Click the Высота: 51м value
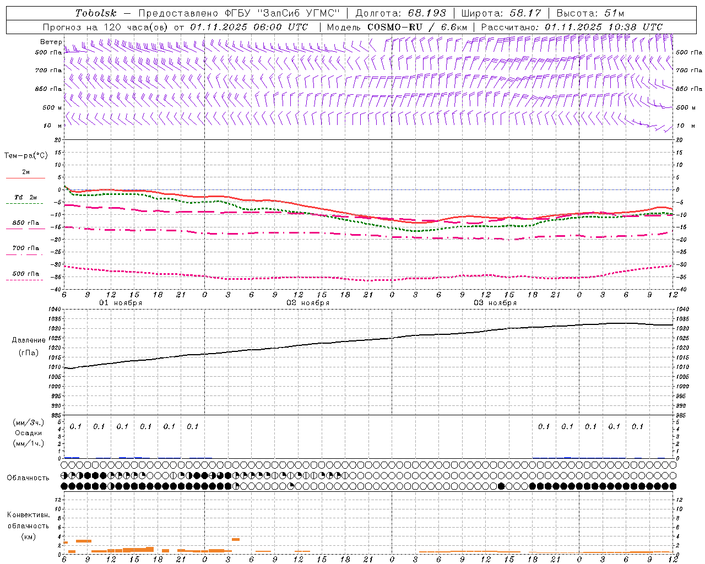The height and width of the screenshot is (564, 705). tap(590, 13)
